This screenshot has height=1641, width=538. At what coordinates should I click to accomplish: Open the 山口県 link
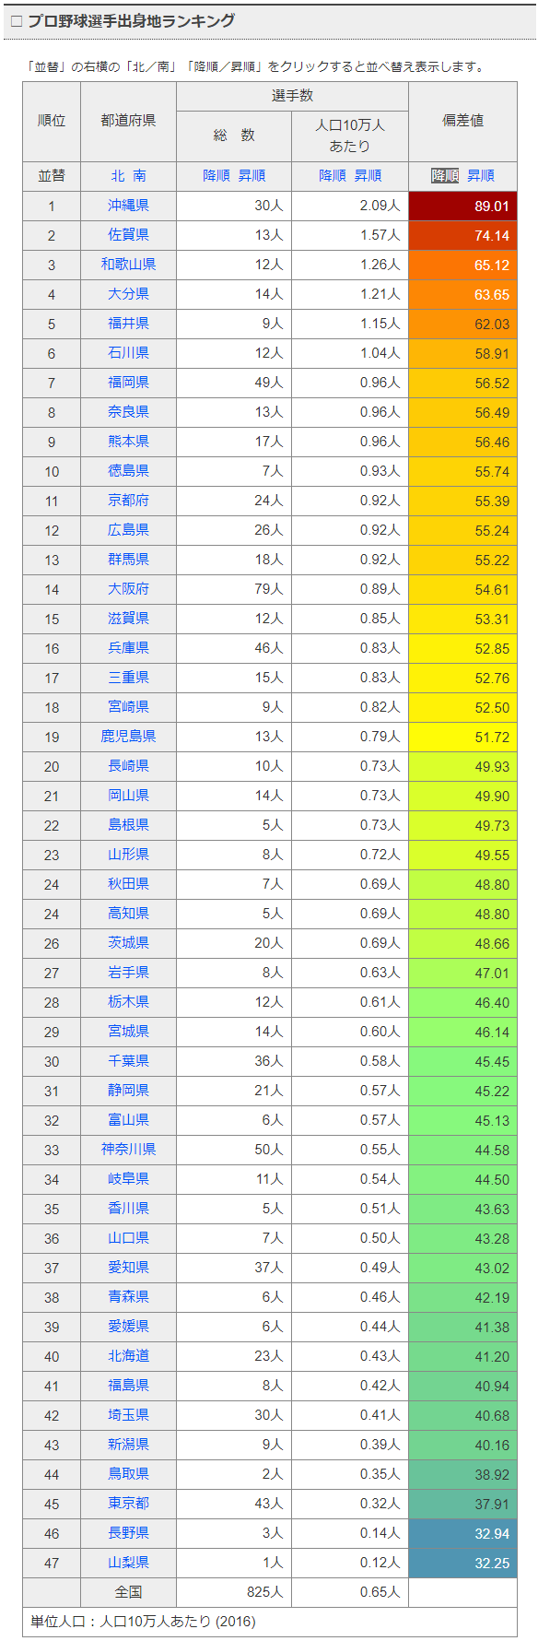pos(128,1238)
